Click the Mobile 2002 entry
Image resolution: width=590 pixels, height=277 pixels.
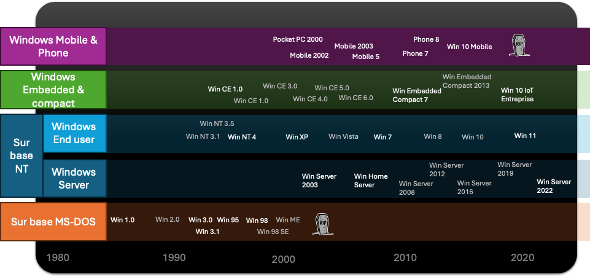click(309, 56)
